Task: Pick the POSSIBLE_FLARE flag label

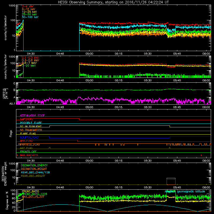Action: tap(31, 123)
